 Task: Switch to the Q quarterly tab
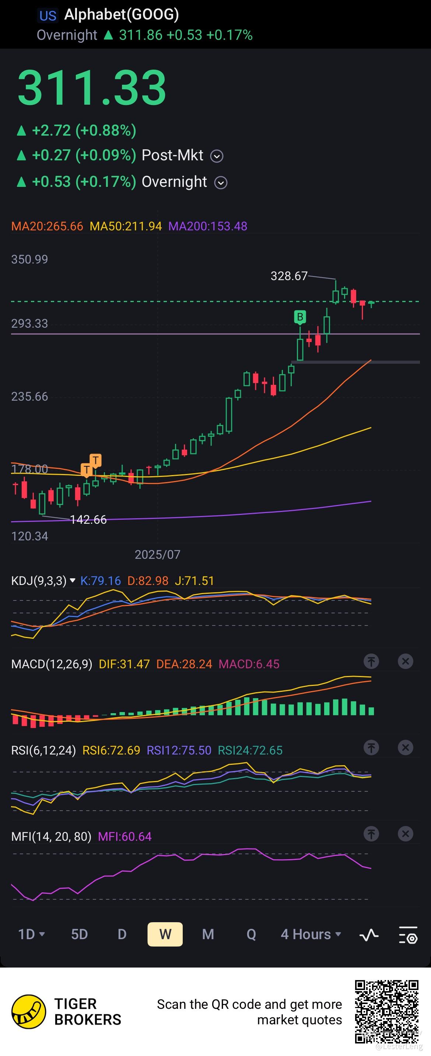click(251, 934)
